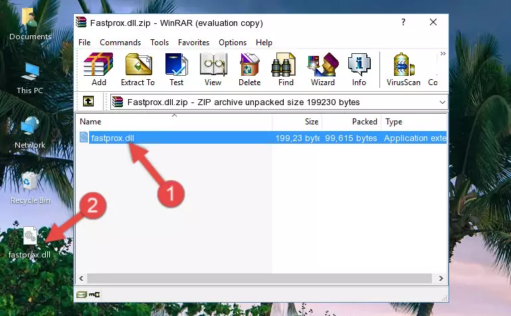The image size is (511, 316).
Task: Click the horizontal scrollbar right arrow
Action: click(x=441, y=278)
